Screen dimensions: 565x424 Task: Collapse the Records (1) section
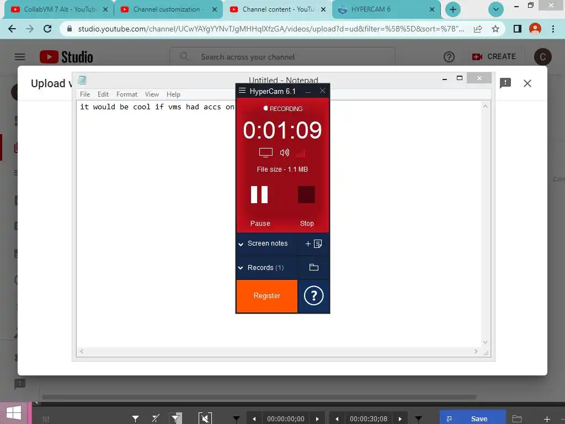coord(241,268)
